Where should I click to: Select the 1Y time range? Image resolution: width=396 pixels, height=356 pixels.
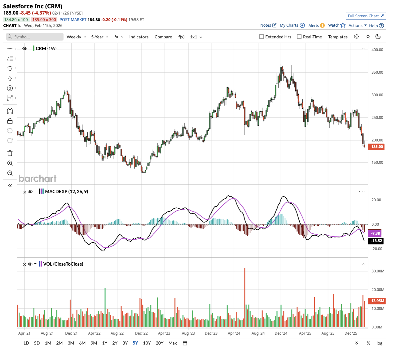click(x=105, y=343)
